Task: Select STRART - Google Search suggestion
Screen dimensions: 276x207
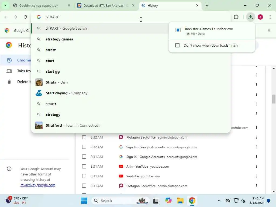Action: pyautogui.click(x=100, y=28)
